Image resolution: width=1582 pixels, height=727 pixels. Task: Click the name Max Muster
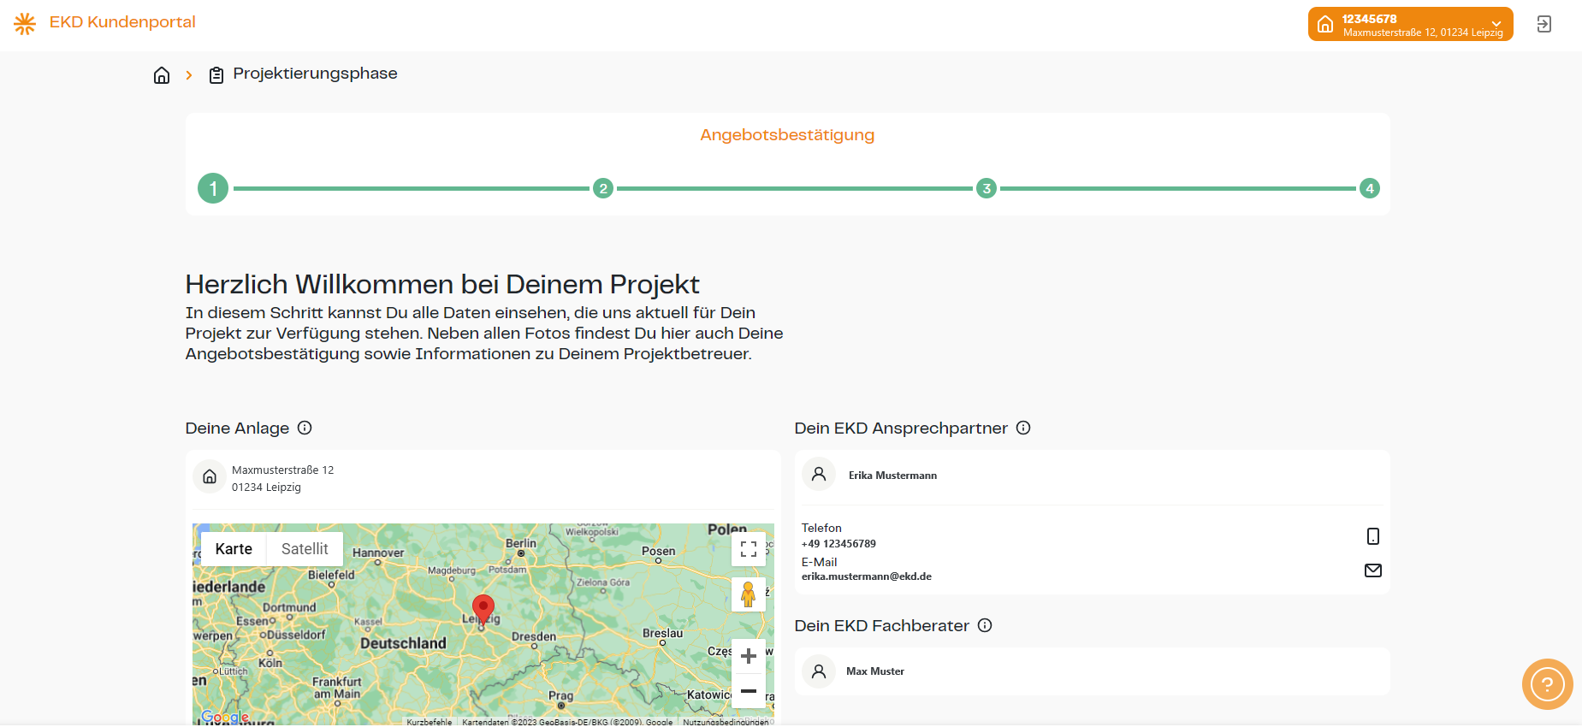[875, 671]
